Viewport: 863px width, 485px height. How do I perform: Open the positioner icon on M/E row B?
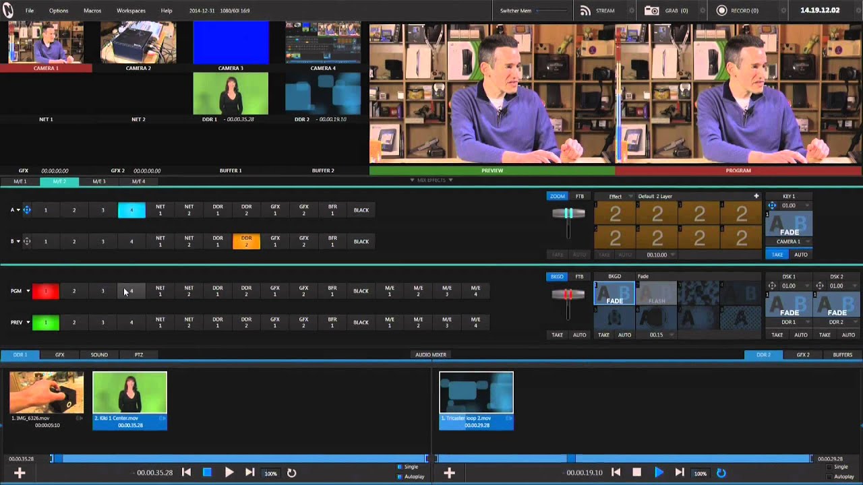pos(27,241)
